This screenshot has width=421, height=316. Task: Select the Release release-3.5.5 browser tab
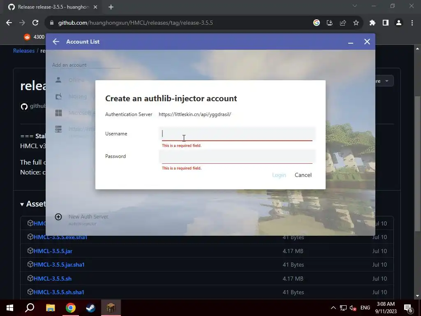click(53, 7)
